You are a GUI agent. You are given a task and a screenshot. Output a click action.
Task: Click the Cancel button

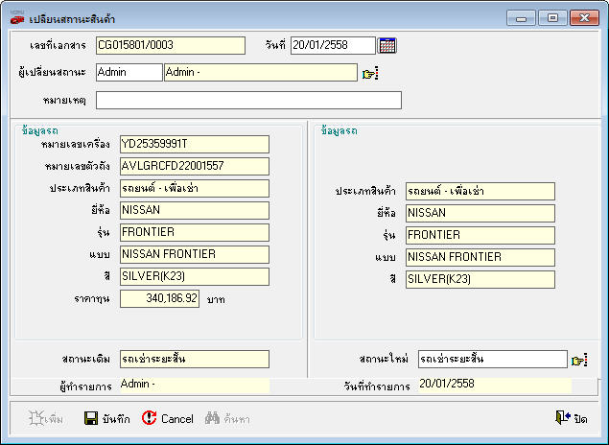[168, 418]
